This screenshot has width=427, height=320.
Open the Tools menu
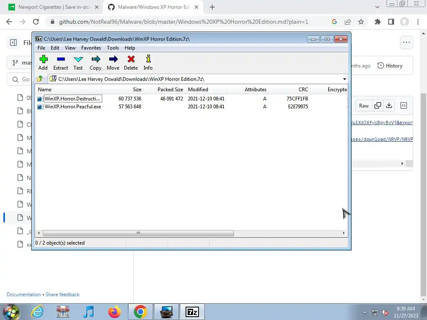click(113, 48)
